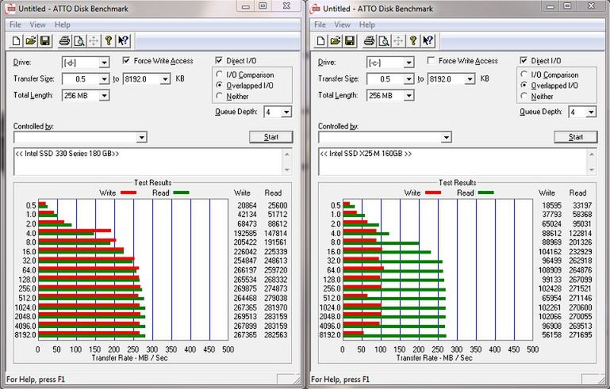Click write value 192585 in left window
Image resolution: width=610 pixels, height=389 pixels.
click(244, 233)
